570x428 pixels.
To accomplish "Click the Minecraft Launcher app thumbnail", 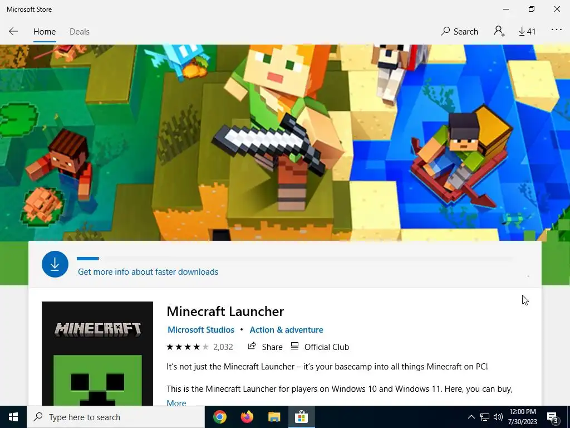I will 97,353.
